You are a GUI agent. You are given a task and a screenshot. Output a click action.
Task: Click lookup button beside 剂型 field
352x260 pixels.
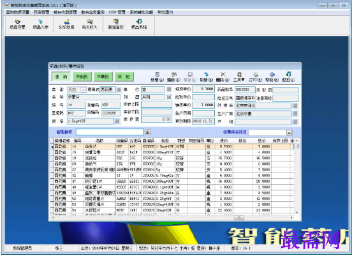[x=169, y=97]
